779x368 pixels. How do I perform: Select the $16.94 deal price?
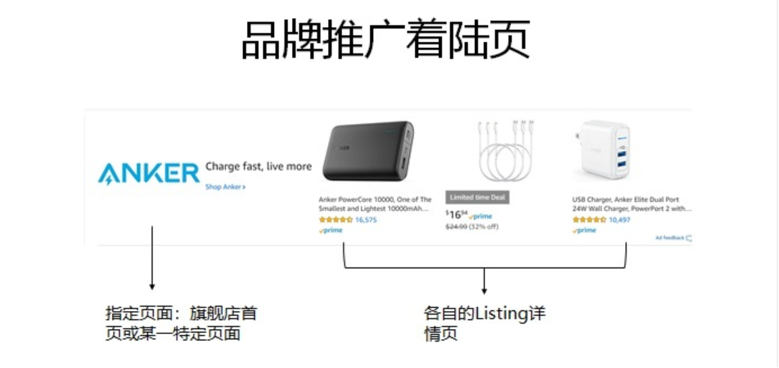[x=456, y=215]
